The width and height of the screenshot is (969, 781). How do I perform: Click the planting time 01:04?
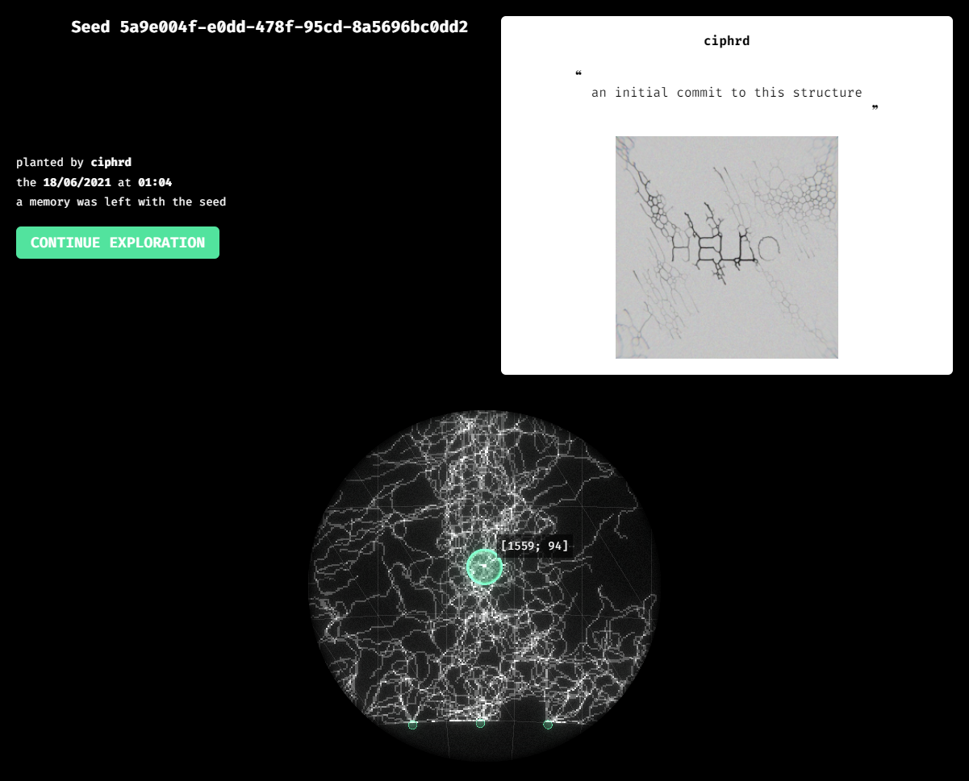click(x=155, y=182)
